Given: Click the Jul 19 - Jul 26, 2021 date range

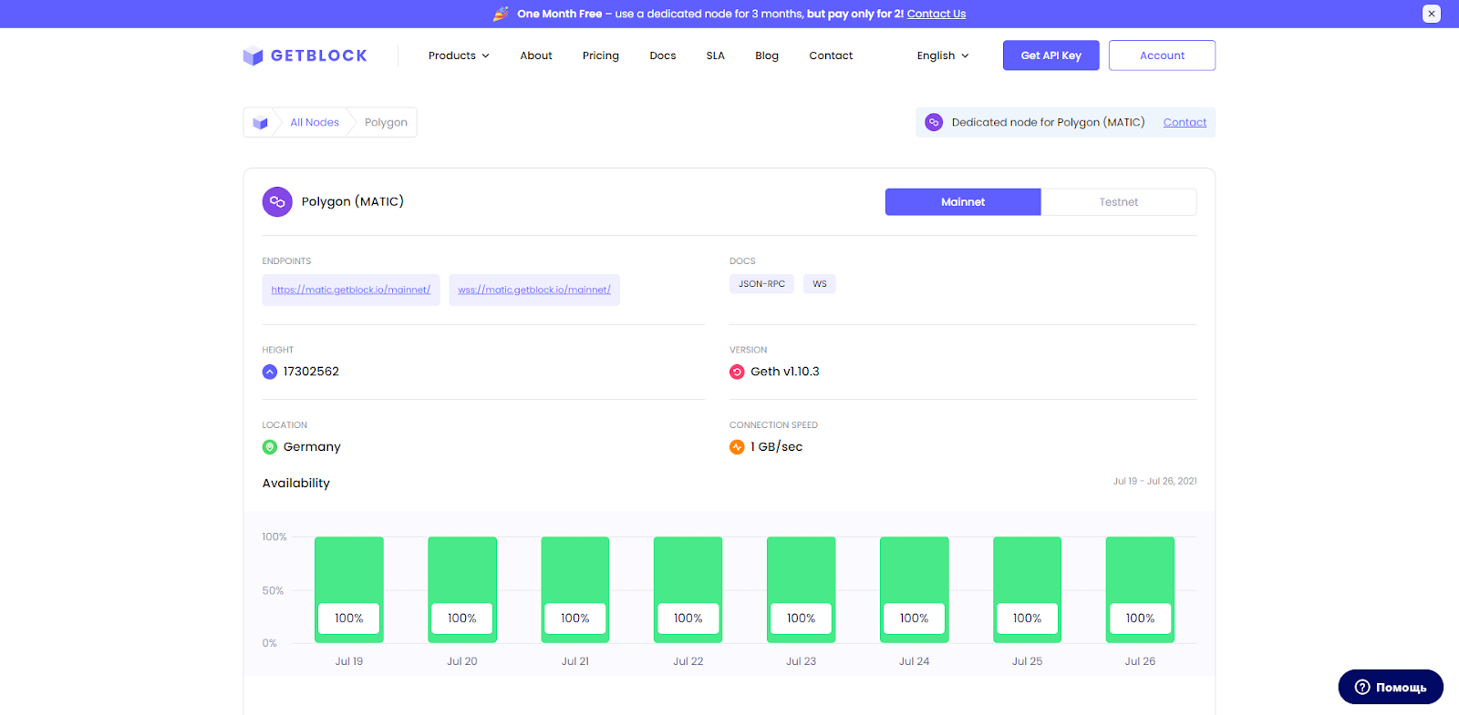Looking at the screenshot, I should tap(1154, 481).
